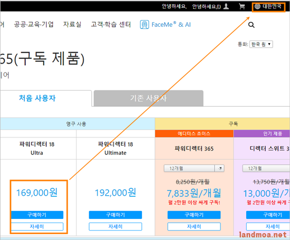The width and height of the screenshot is (290, 240).
Task: Click the 인기 제품 badge
Action: pyautogui.click(x=262, y=134)
